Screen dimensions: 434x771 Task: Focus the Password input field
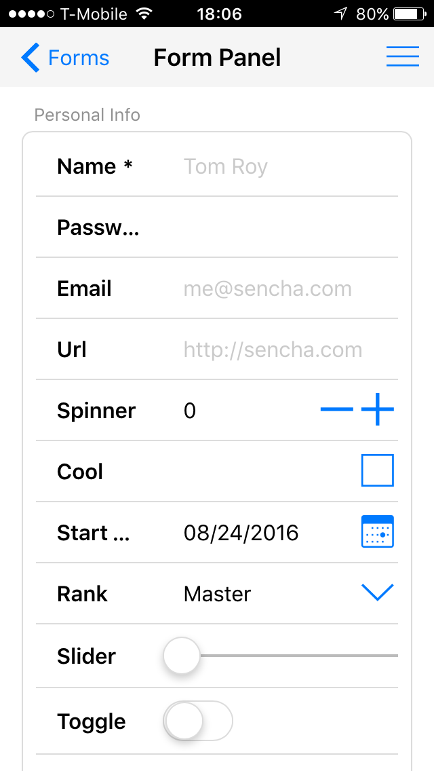285,227
